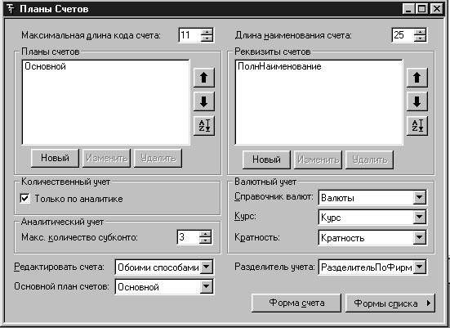Sort Планы счетов list alphabetically
The width and height of the screenshot is (450, 328).
(203, 126)
